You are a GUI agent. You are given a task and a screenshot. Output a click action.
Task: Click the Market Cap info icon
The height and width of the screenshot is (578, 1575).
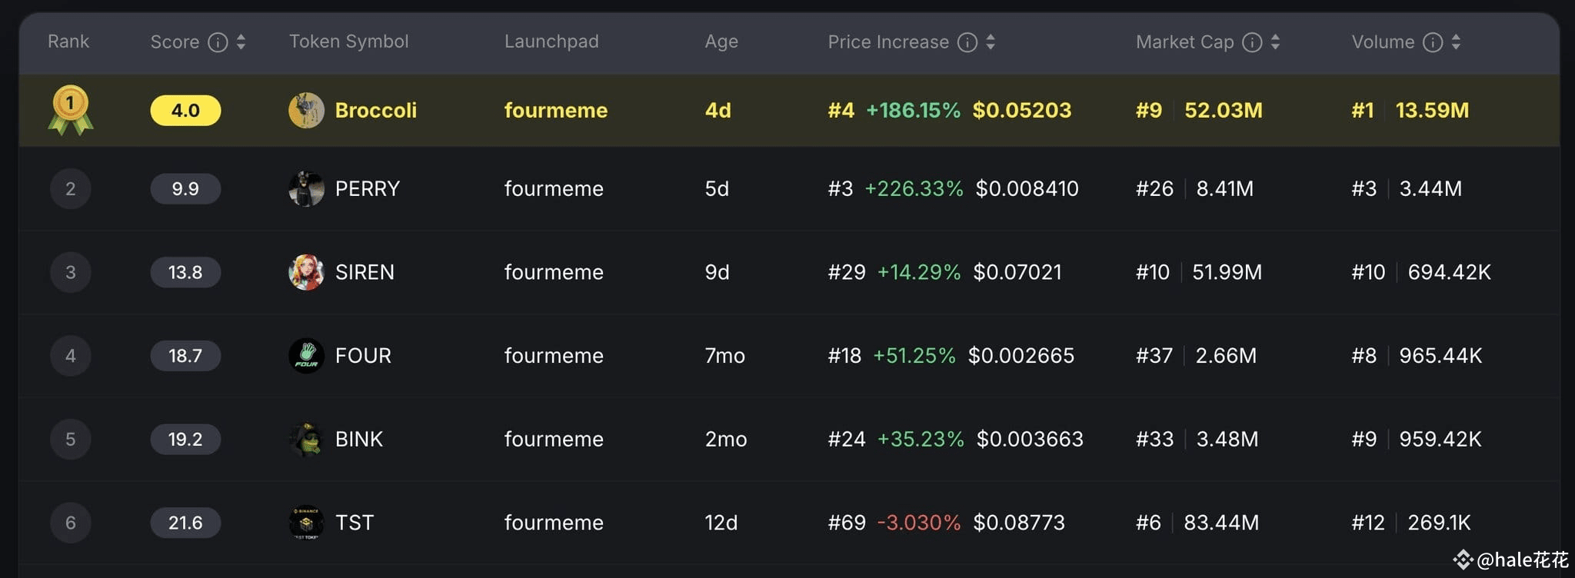[1252, 42]
